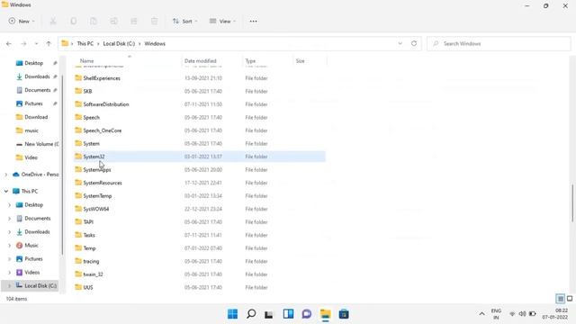
Task: Open Task View on the taskbar
Action: point(269,314)
